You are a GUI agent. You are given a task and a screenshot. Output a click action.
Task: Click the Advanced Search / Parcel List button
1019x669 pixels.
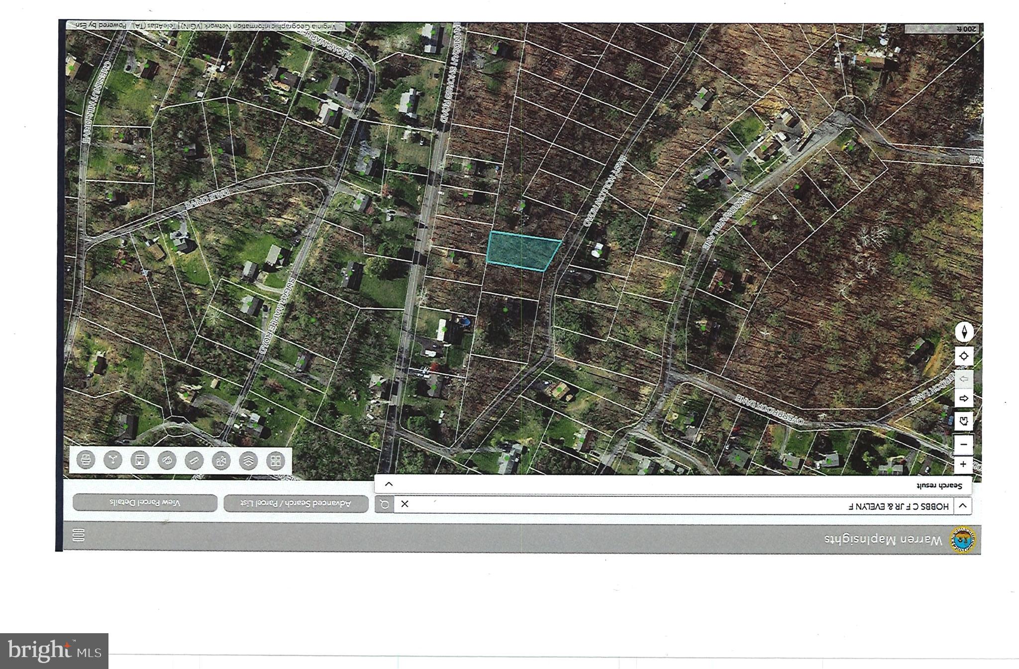pos(296,503)
